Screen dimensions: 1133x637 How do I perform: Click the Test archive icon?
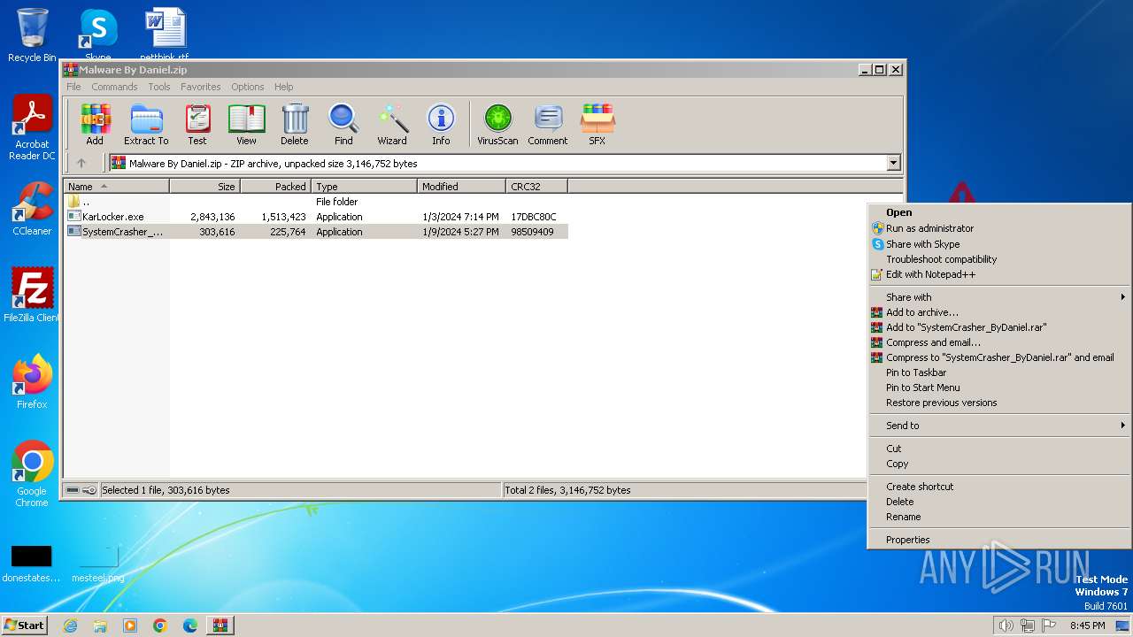(x=197, y=125)
